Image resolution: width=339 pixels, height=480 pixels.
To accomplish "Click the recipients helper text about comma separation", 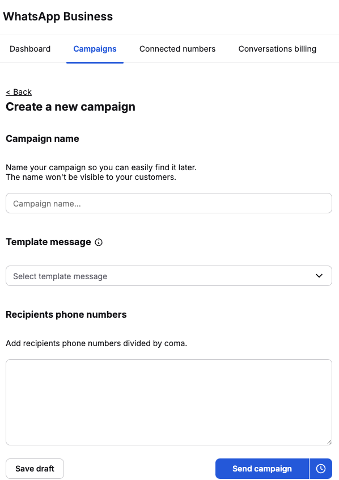I will click(x=96, y=343).
